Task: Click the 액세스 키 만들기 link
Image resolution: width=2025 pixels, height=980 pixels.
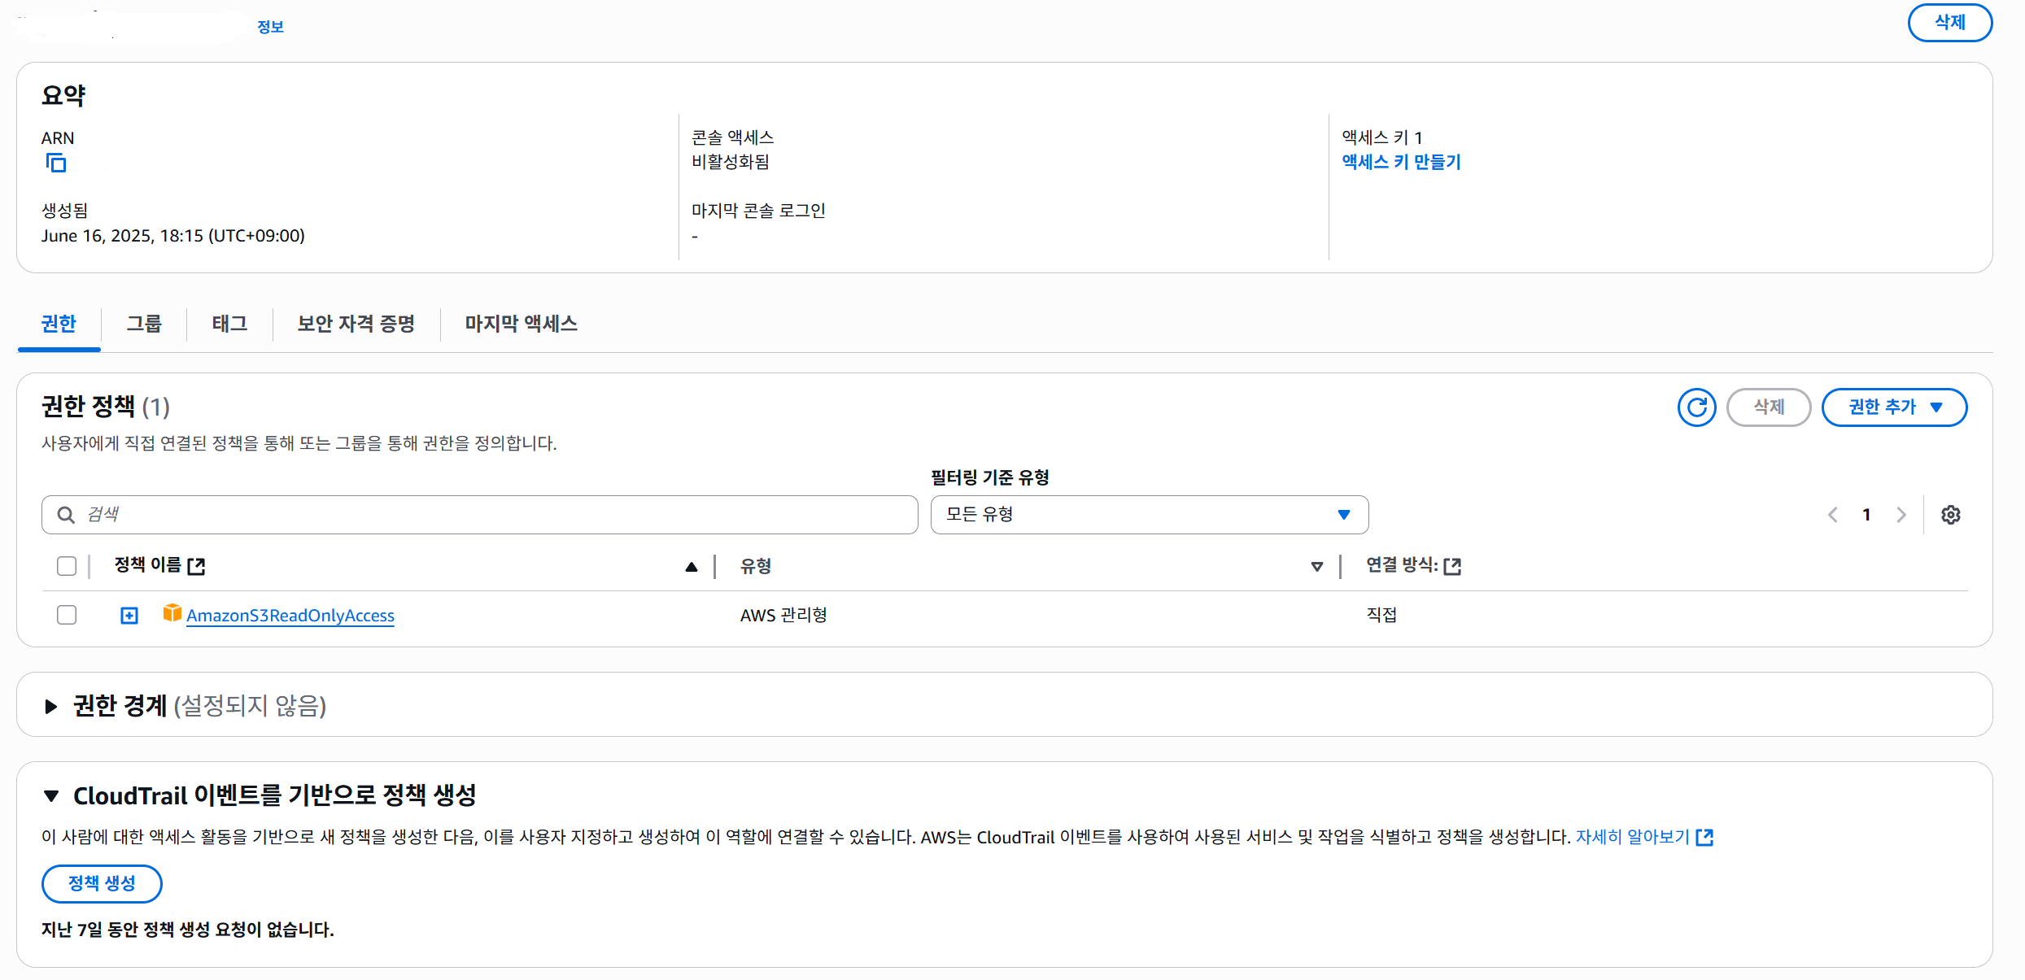Action: click(1401, 162)
